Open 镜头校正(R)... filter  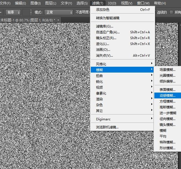(x=123, y=38)
